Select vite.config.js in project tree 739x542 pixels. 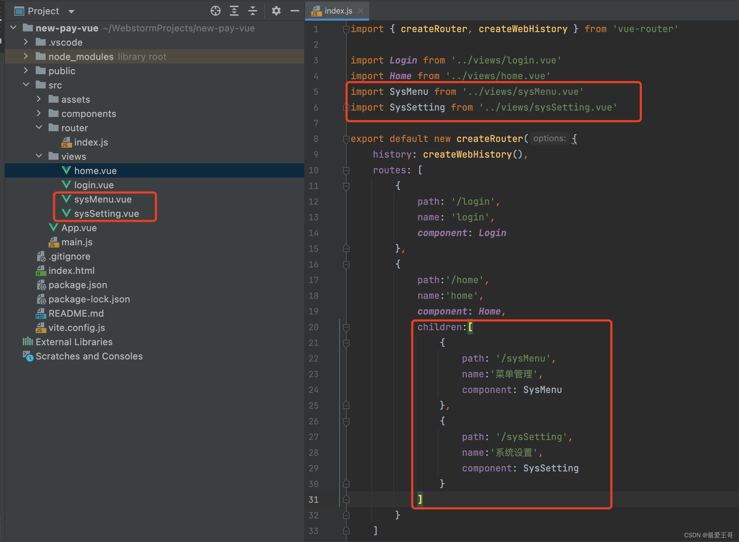coord(76,328)
